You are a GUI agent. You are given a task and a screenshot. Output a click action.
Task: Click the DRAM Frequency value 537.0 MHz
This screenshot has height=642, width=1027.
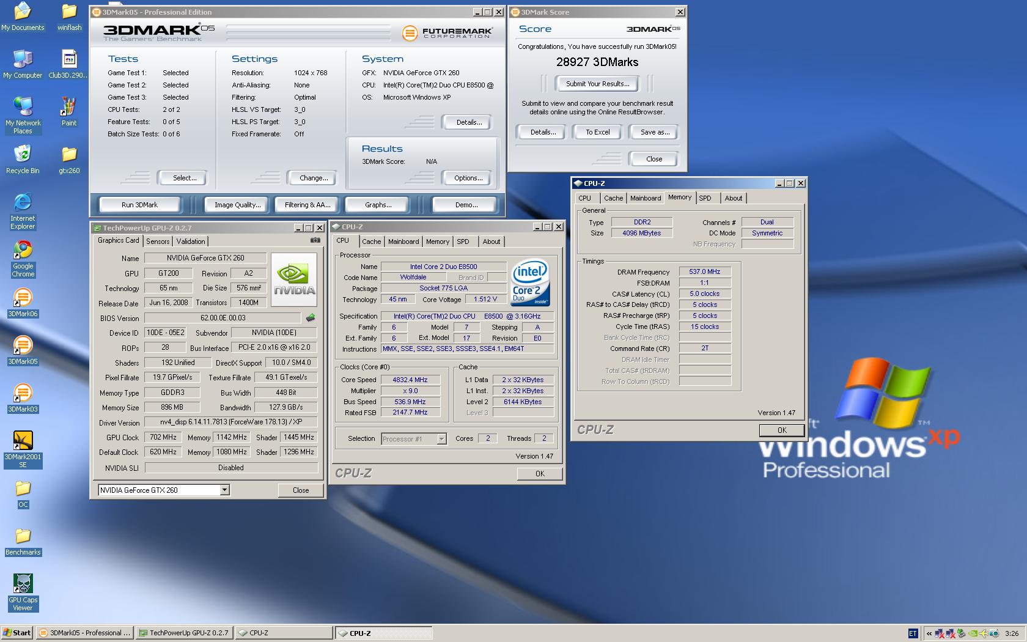(x=705, y=271)
